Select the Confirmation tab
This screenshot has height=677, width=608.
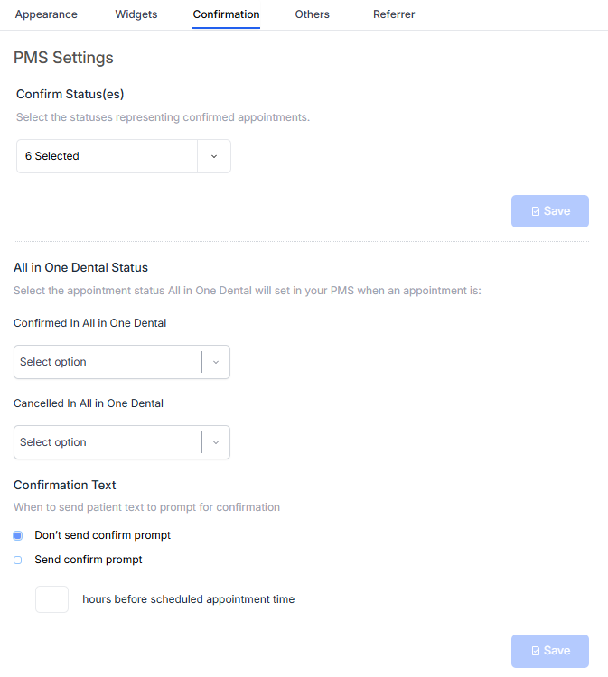[x=226, y=14]
